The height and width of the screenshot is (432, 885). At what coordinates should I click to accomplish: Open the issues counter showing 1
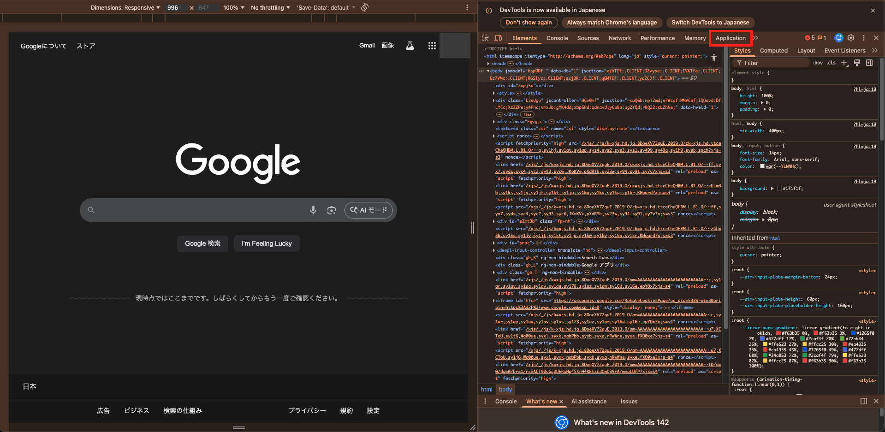[822, 38]
